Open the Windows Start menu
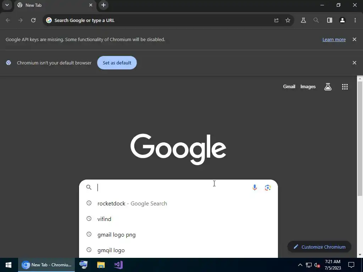 click(9, 265)
